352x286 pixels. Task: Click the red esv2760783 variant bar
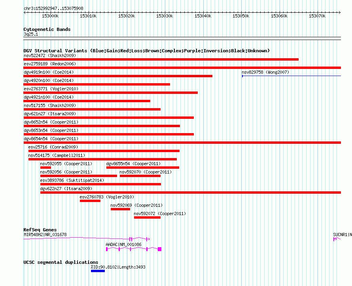pos(90,201)
